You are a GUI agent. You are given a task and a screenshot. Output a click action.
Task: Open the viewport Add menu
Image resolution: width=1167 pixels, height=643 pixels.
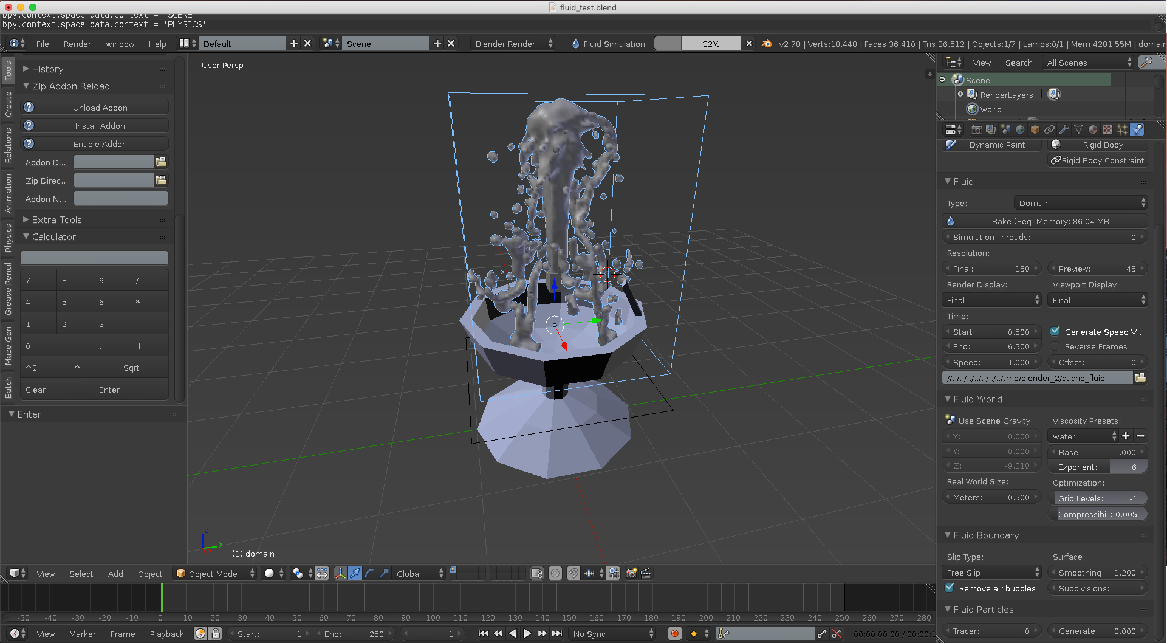115,573
